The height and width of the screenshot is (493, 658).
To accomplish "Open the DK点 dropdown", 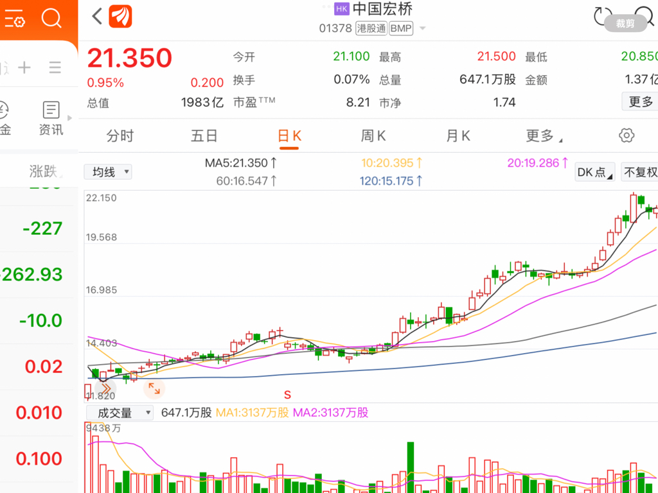I will pos(594,172).
